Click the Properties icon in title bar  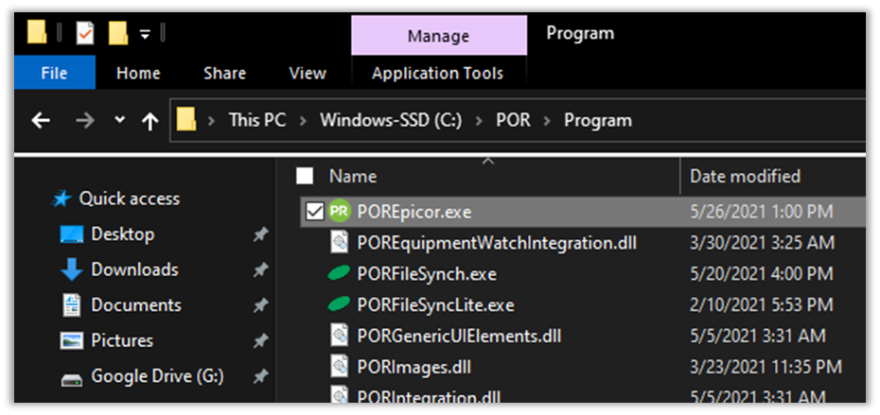coord(85,34)
